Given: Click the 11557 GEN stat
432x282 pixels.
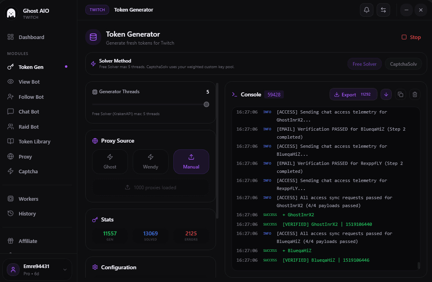Looking at the screenshot, I should tap(110, 235).
